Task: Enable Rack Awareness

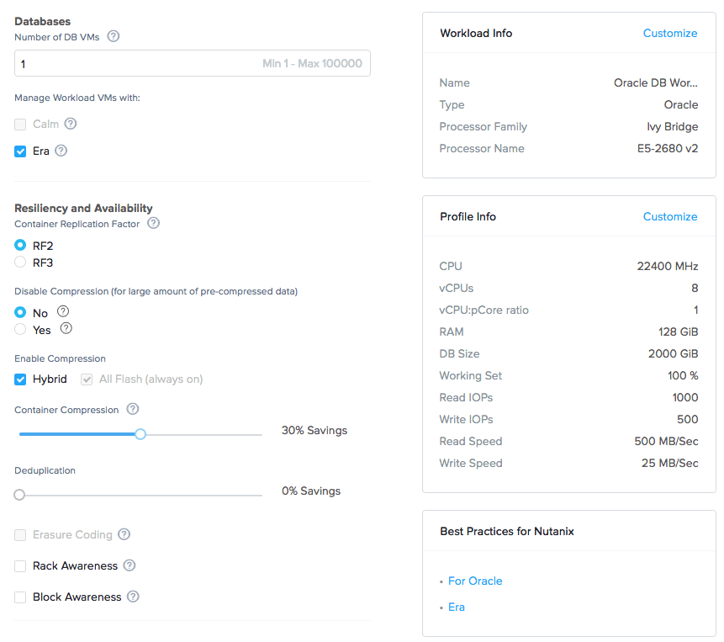Action: point(20,565)
